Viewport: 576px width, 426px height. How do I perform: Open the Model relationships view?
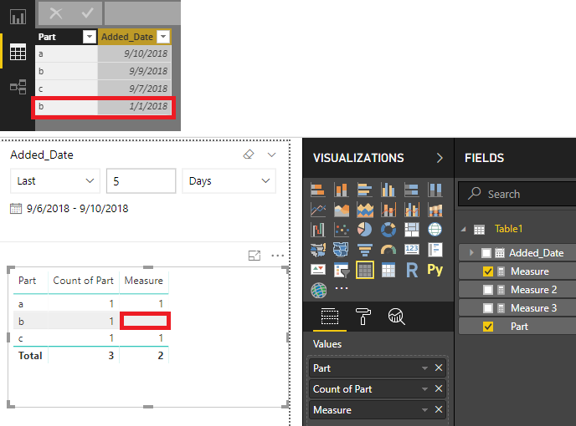[x=18, y=87]
